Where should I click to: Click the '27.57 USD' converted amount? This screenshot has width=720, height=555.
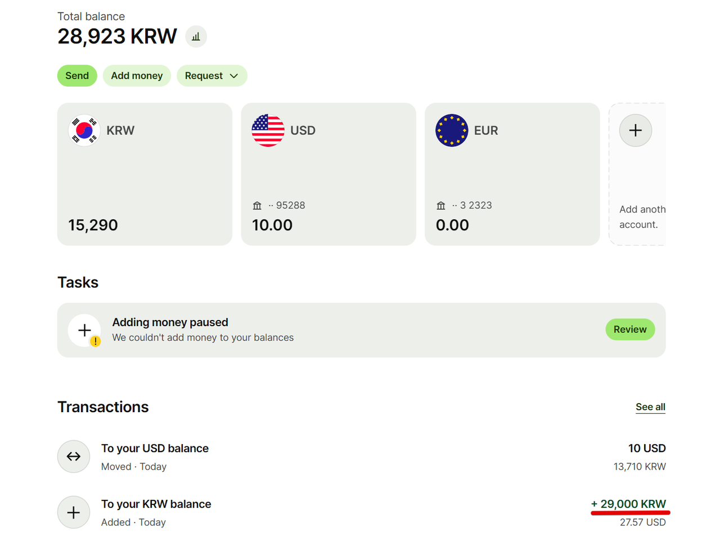point(643,522)
